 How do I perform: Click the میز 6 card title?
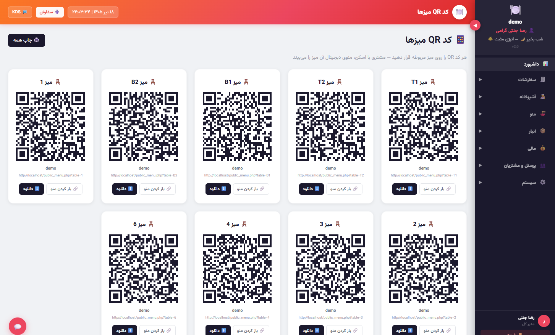143,224
